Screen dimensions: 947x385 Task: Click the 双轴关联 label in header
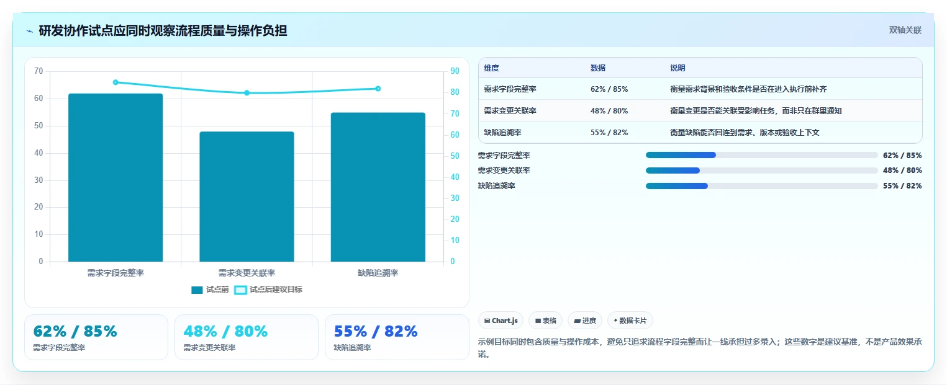[x=905, y=30]
